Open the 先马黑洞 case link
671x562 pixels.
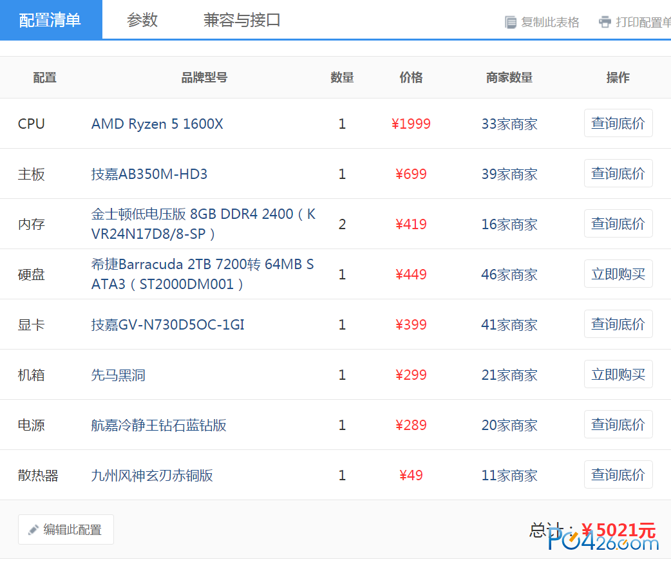pyautogui.click(x=118, y=375)
